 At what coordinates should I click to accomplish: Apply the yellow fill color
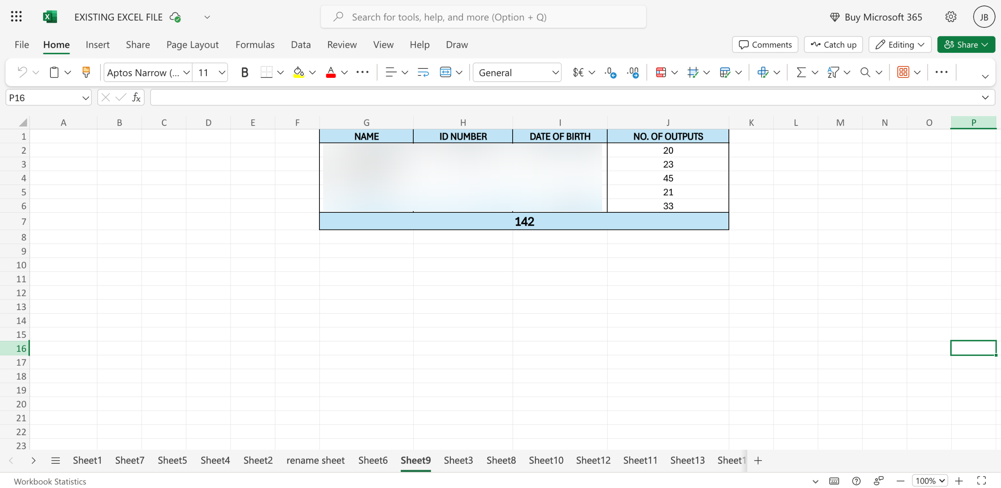click(x=299, y=72)
